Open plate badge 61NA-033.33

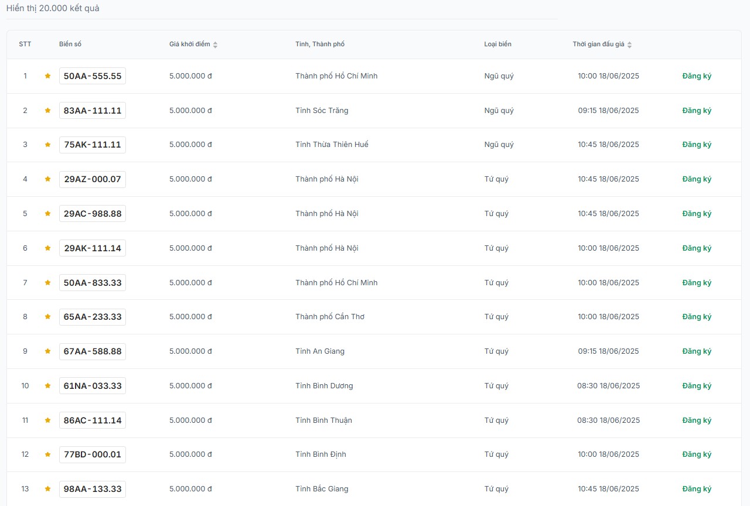click(x=93, y=386)
